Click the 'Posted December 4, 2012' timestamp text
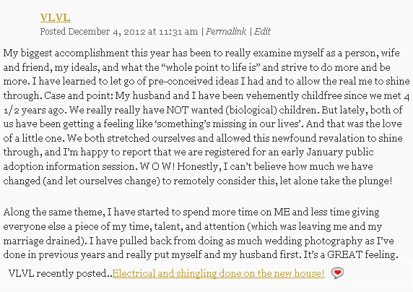 118,32
